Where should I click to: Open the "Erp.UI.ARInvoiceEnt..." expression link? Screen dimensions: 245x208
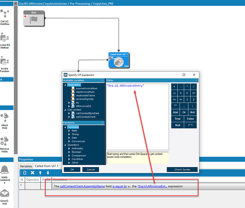(x=152, y=186)
